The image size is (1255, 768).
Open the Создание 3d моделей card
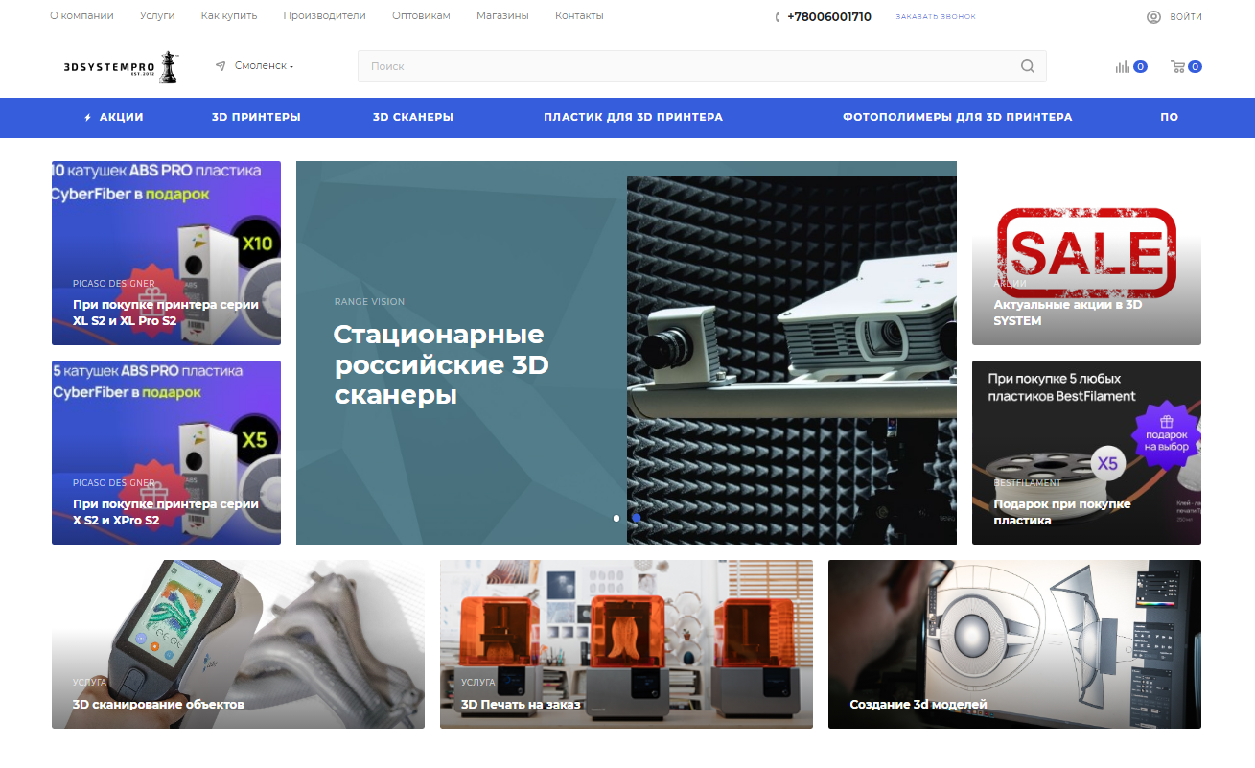pyautogui.click(x=1014, y=644)
